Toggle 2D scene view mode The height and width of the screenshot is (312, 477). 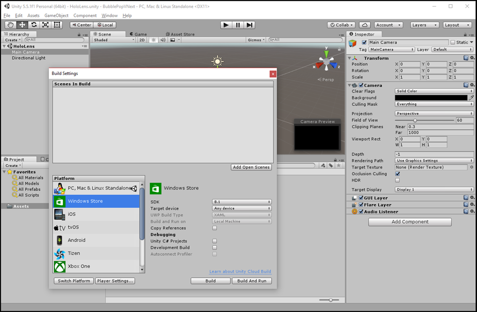(142, 40)
